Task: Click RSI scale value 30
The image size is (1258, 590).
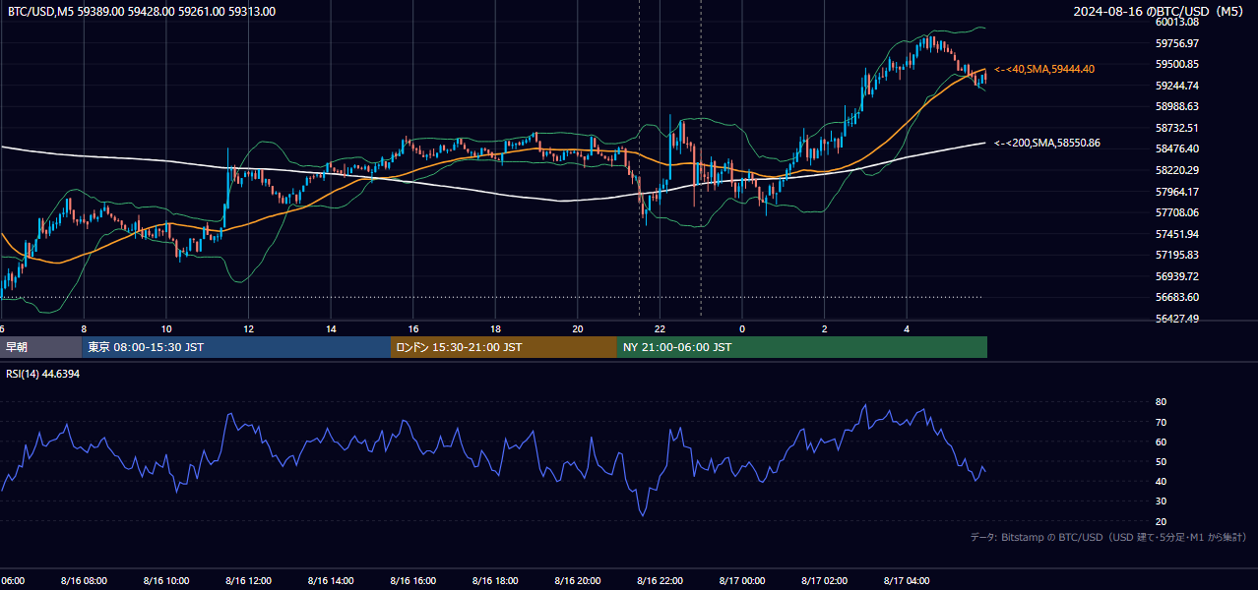Action: [x=1161, y=501]
